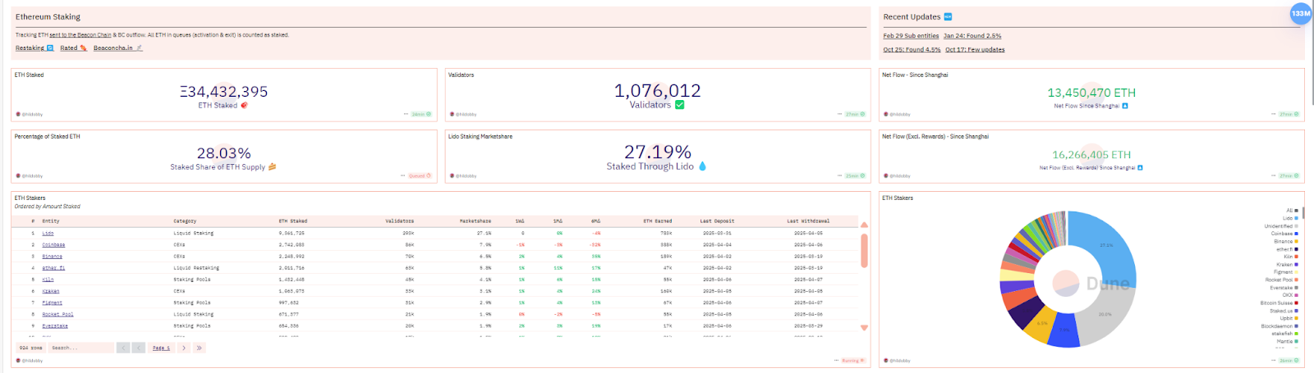Click the 'Page 1' page indicator

pyautogui.click(x=161, y=348)
